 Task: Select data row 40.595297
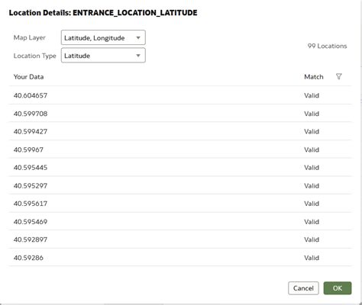pyautogui.click(x=180, y=185)
